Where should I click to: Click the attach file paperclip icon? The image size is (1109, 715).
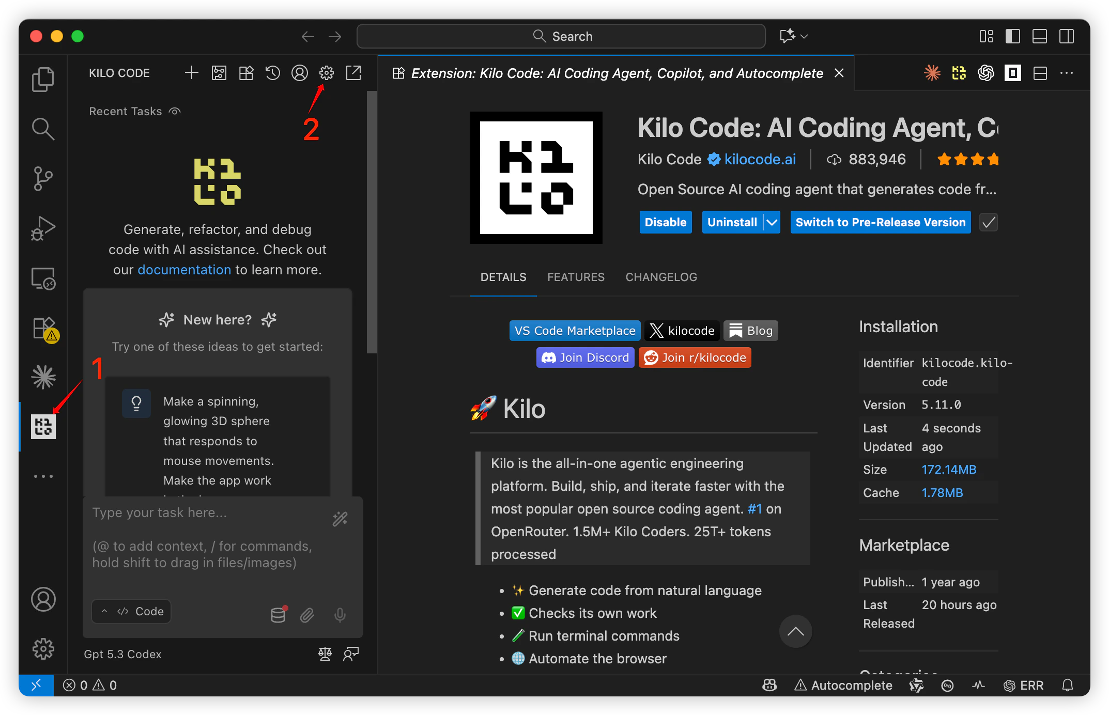[x=307, y=615]
